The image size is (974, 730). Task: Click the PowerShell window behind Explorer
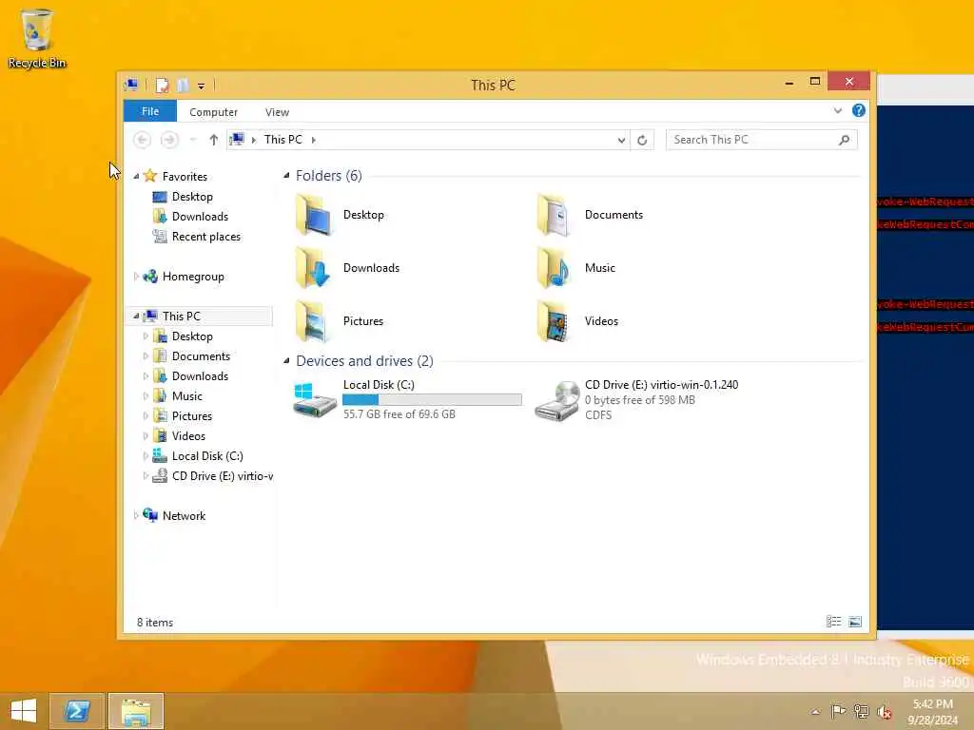point(925,366)
